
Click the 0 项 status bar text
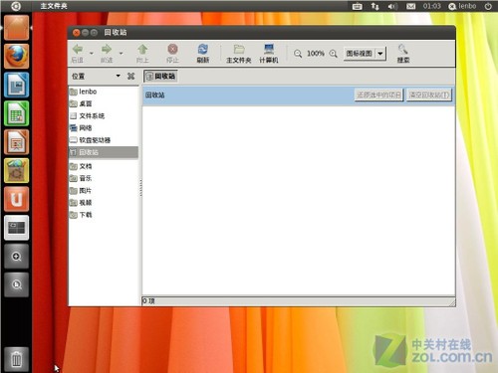(x=148, y=301)
